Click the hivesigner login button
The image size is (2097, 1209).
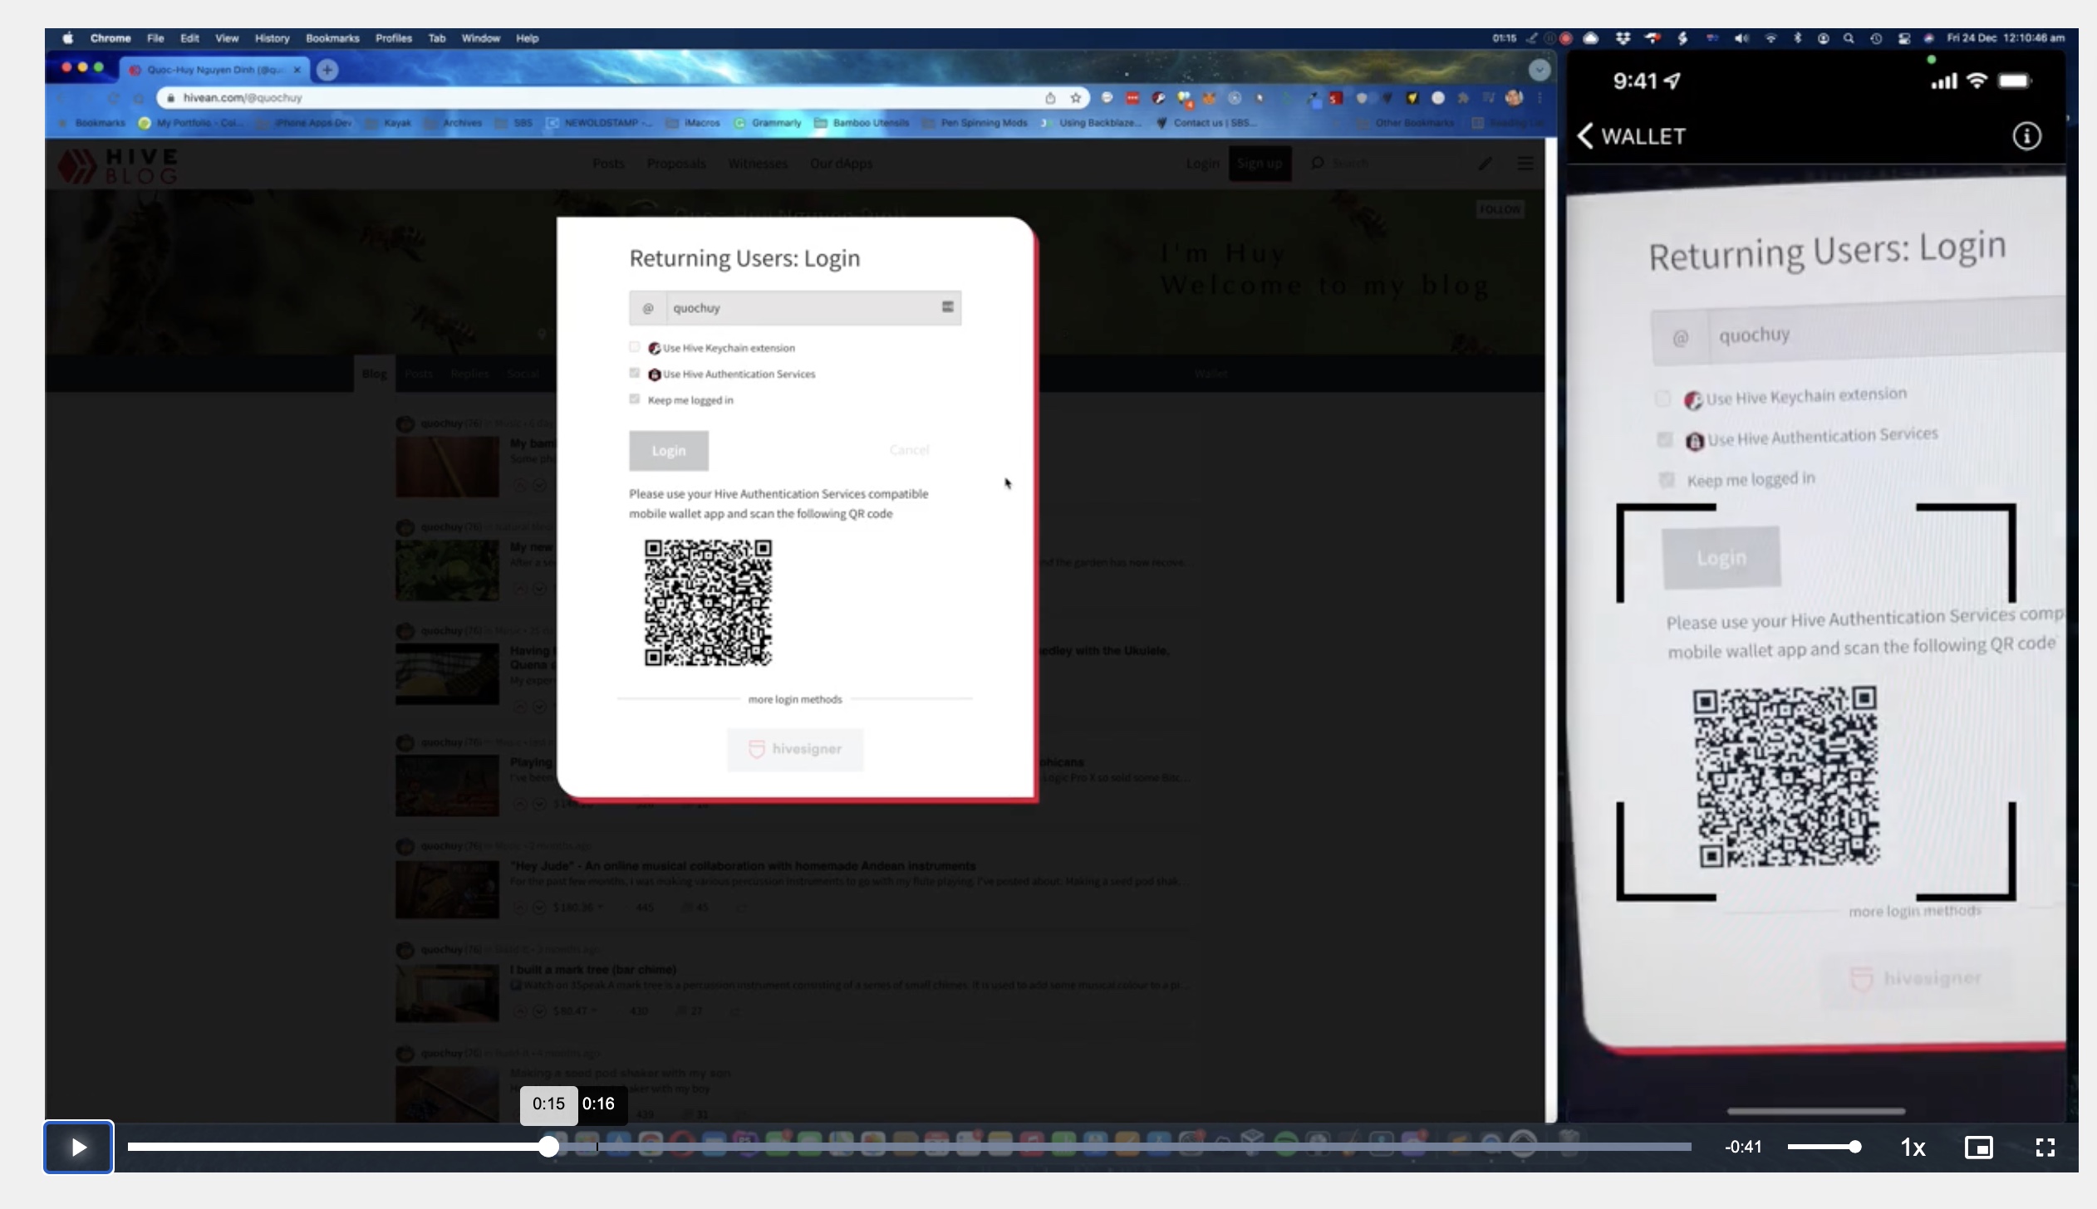coord(795,749)
